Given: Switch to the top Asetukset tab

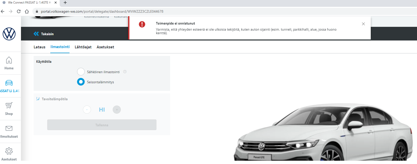Looking at the screenshot, I should (105, 47).
